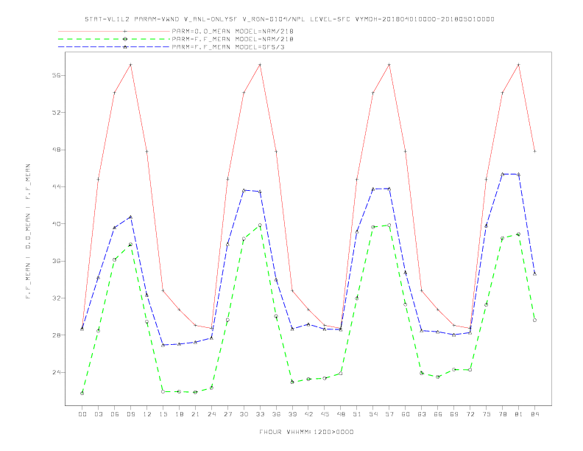583x451 pixels.
Task: Click x-axis forecast hour label 54
Action: point(373,414)
